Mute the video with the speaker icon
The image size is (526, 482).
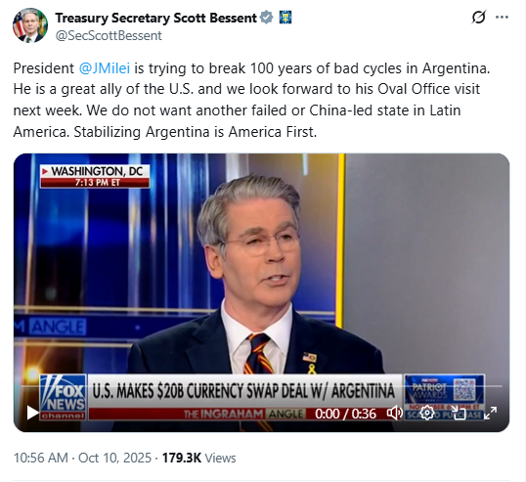click(395, 413)
